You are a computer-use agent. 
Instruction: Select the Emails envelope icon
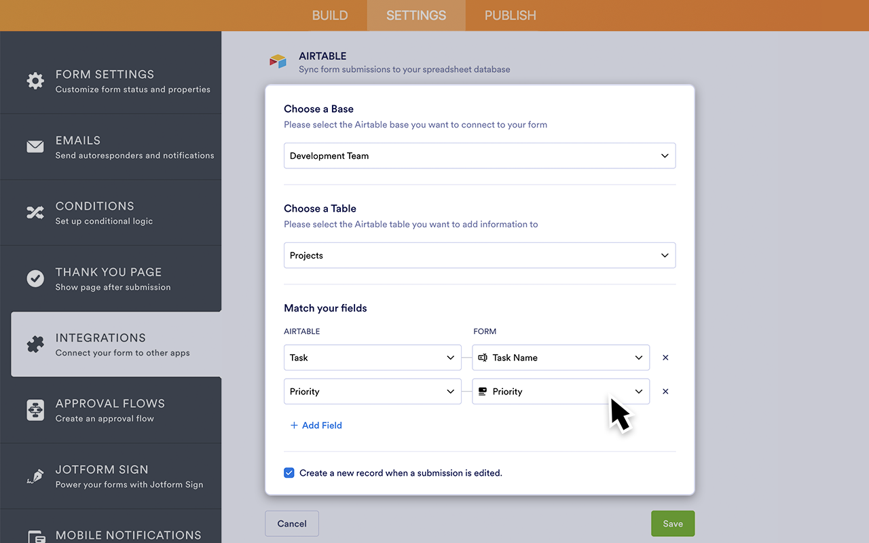(x=35, y=147)
